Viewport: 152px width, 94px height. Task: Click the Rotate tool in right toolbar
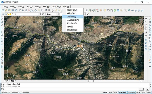[150, 28]
